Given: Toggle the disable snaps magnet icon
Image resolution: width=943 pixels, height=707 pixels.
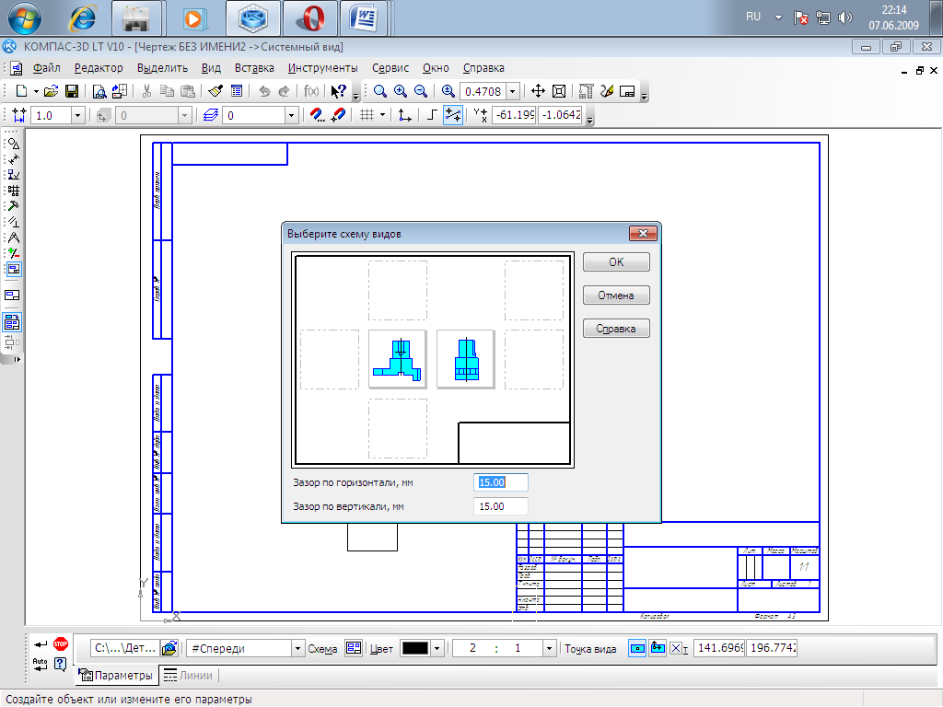Looking at the screenshot, I should tap(339, 115).
